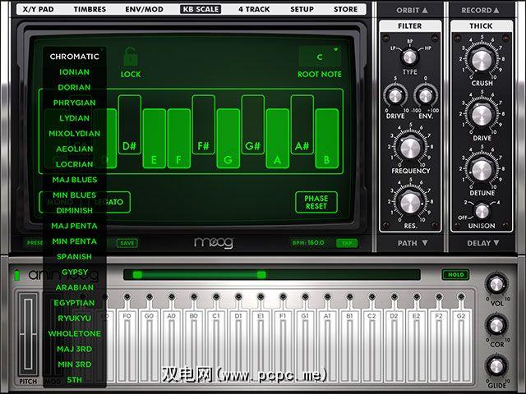Toggle the HOLD switch
The height and width of the screenshot is (394, 526).
pos(453,275)
